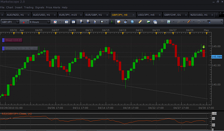Viewport: 224px width, 131px height.
Task: Close the GBP/CHF, D1 tab
Action: (x=186, y=15)
